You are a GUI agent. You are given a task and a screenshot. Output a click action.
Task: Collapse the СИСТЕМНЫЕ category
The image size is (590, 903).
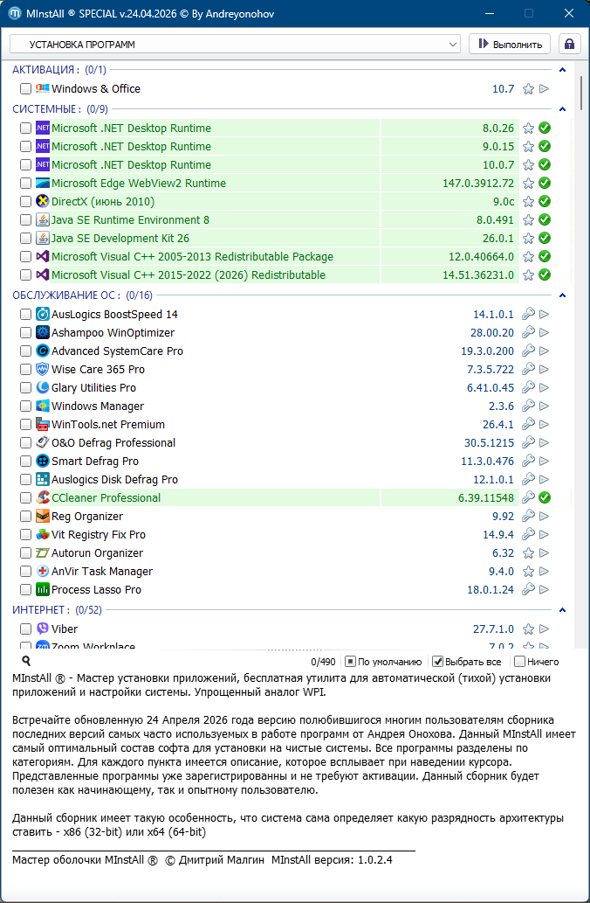point(563,109)
